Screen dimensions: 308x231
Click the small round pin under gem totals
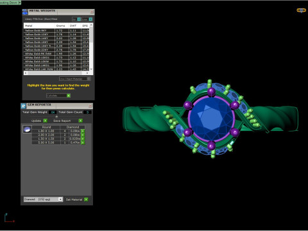pos(56,117)
